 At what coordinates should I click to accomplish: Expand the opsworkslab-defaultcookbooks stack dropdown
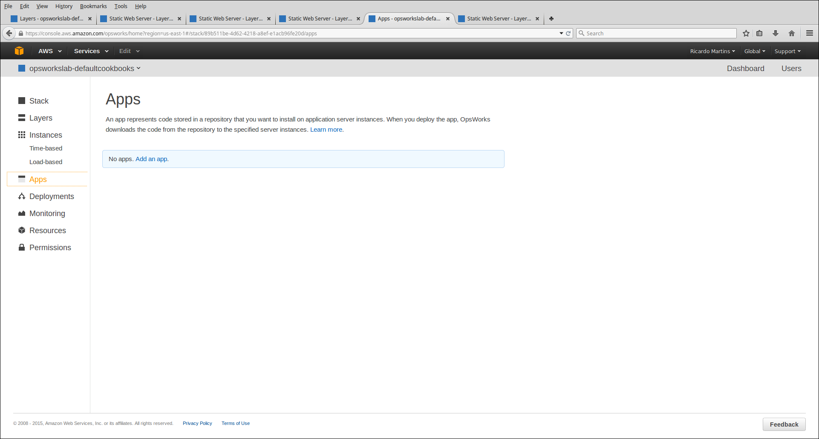point(84,69)
